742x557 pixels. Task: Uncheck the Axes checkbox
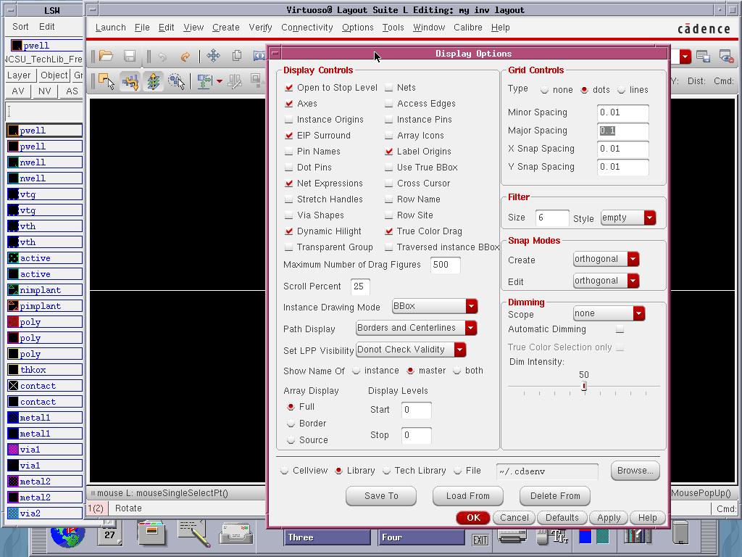pos(289,103)
